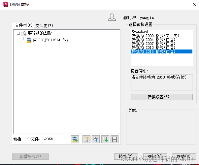Select 转换为 2013 格式(在位) setup
This screenshot has width=199, height=165.
click(162, 51)
